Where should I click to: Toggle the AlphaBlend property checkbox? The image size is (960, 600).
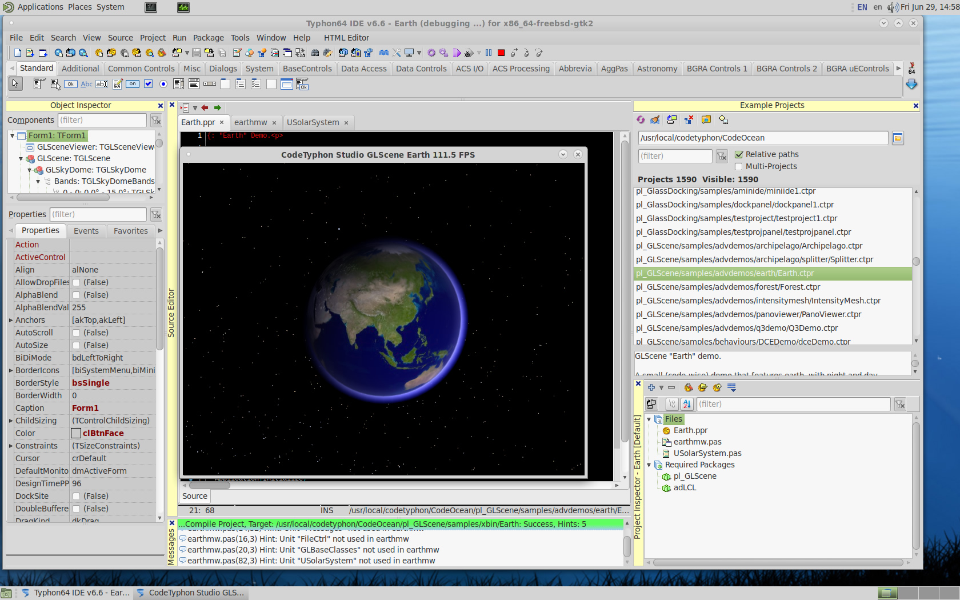pyautogui.click(x=76, y=295)
